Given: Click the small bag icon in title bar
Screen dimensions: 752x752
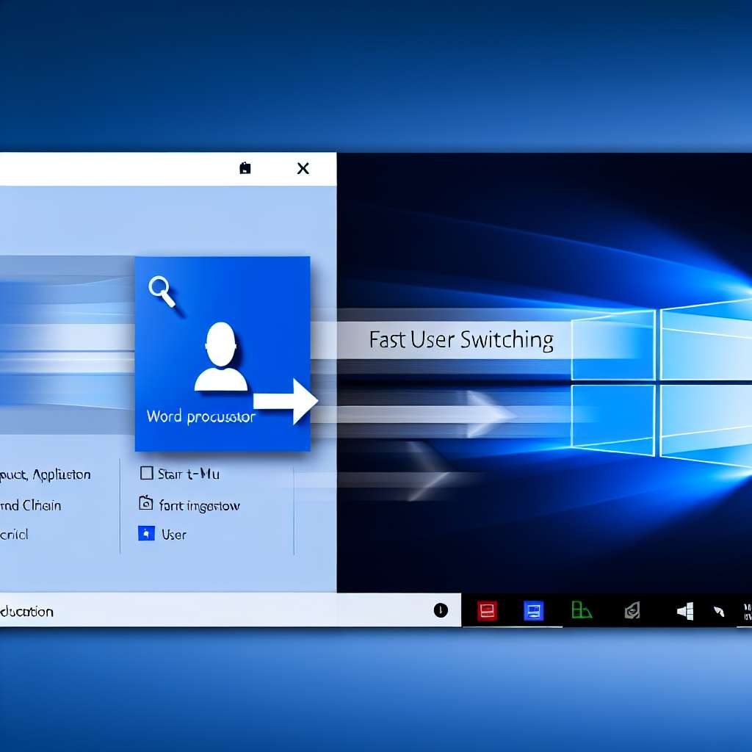Looking at the screenshot, I should click(x=245, y=168).
